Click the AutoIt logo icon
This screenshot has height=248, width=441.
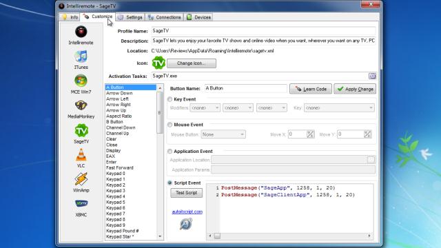click(185, 224)
